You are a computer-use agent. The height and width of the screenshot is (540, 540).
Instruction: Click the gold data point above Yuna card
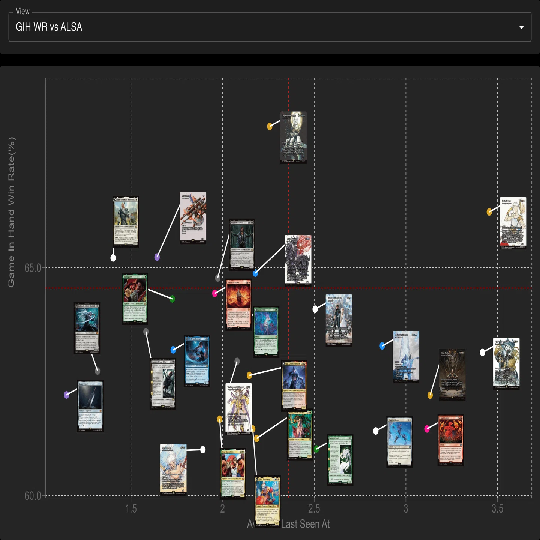click(x=220, y=419)
